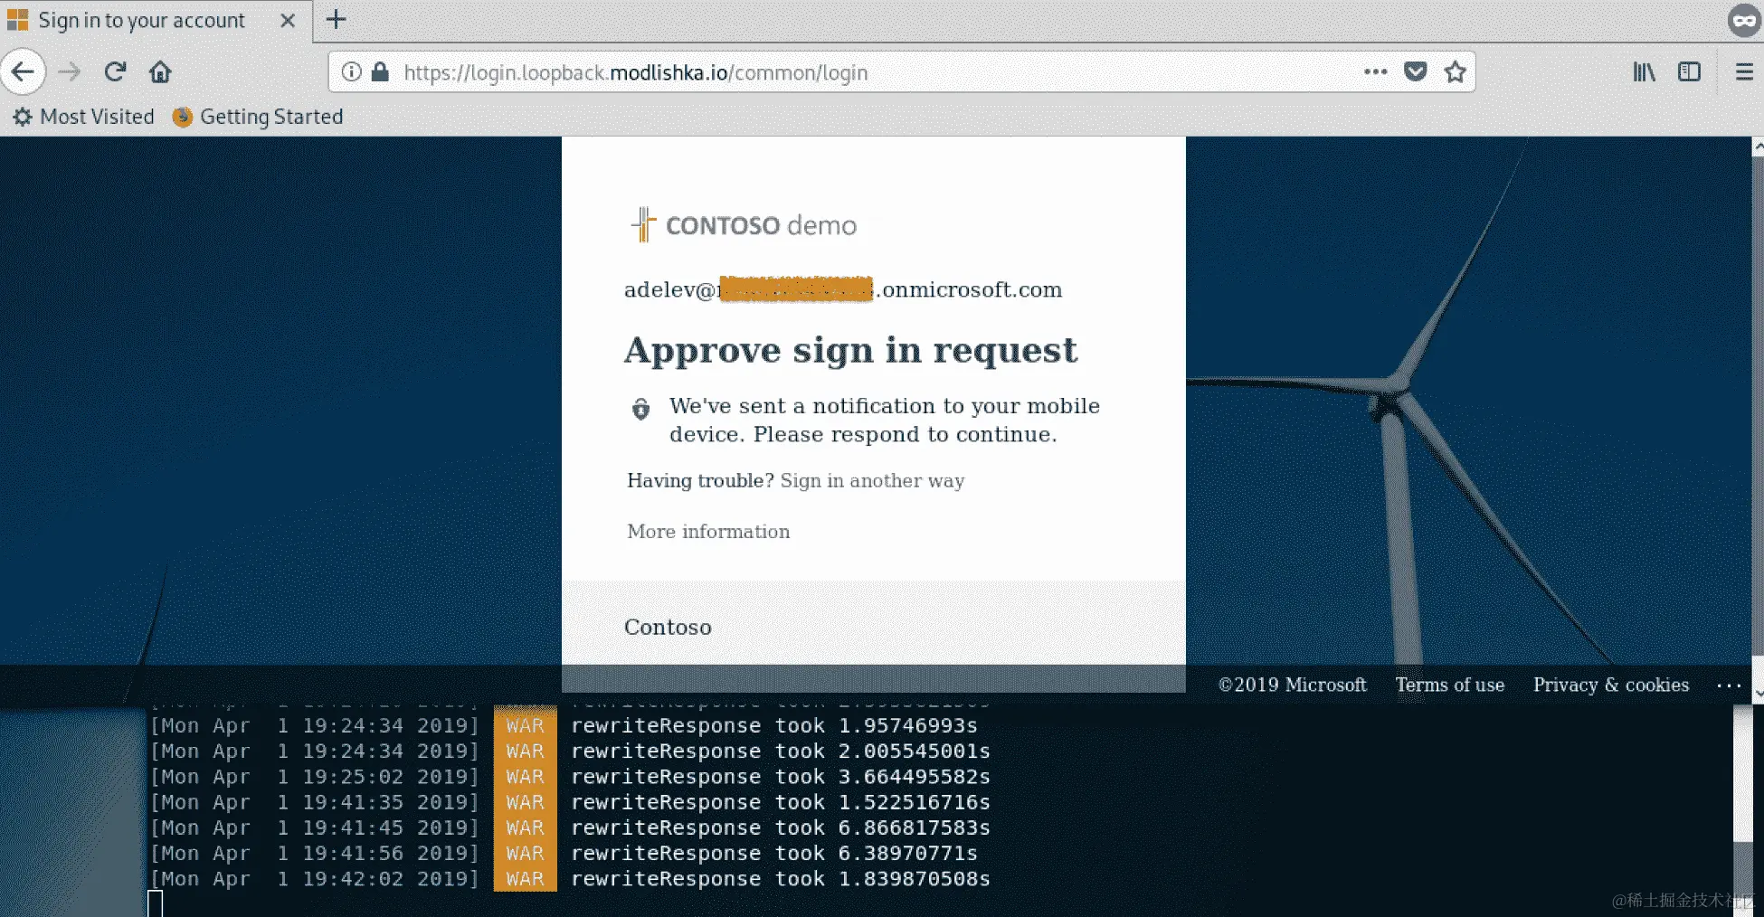
Task: Open the Library view icon
Action: coord(1644,71)
